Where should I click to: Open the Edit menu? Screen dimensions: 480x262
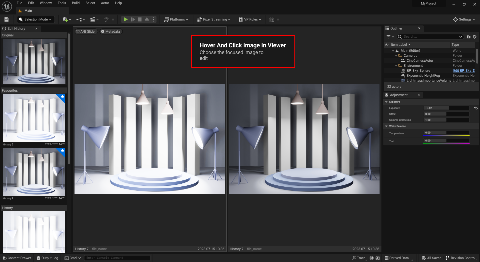click(x=31, y=3)
